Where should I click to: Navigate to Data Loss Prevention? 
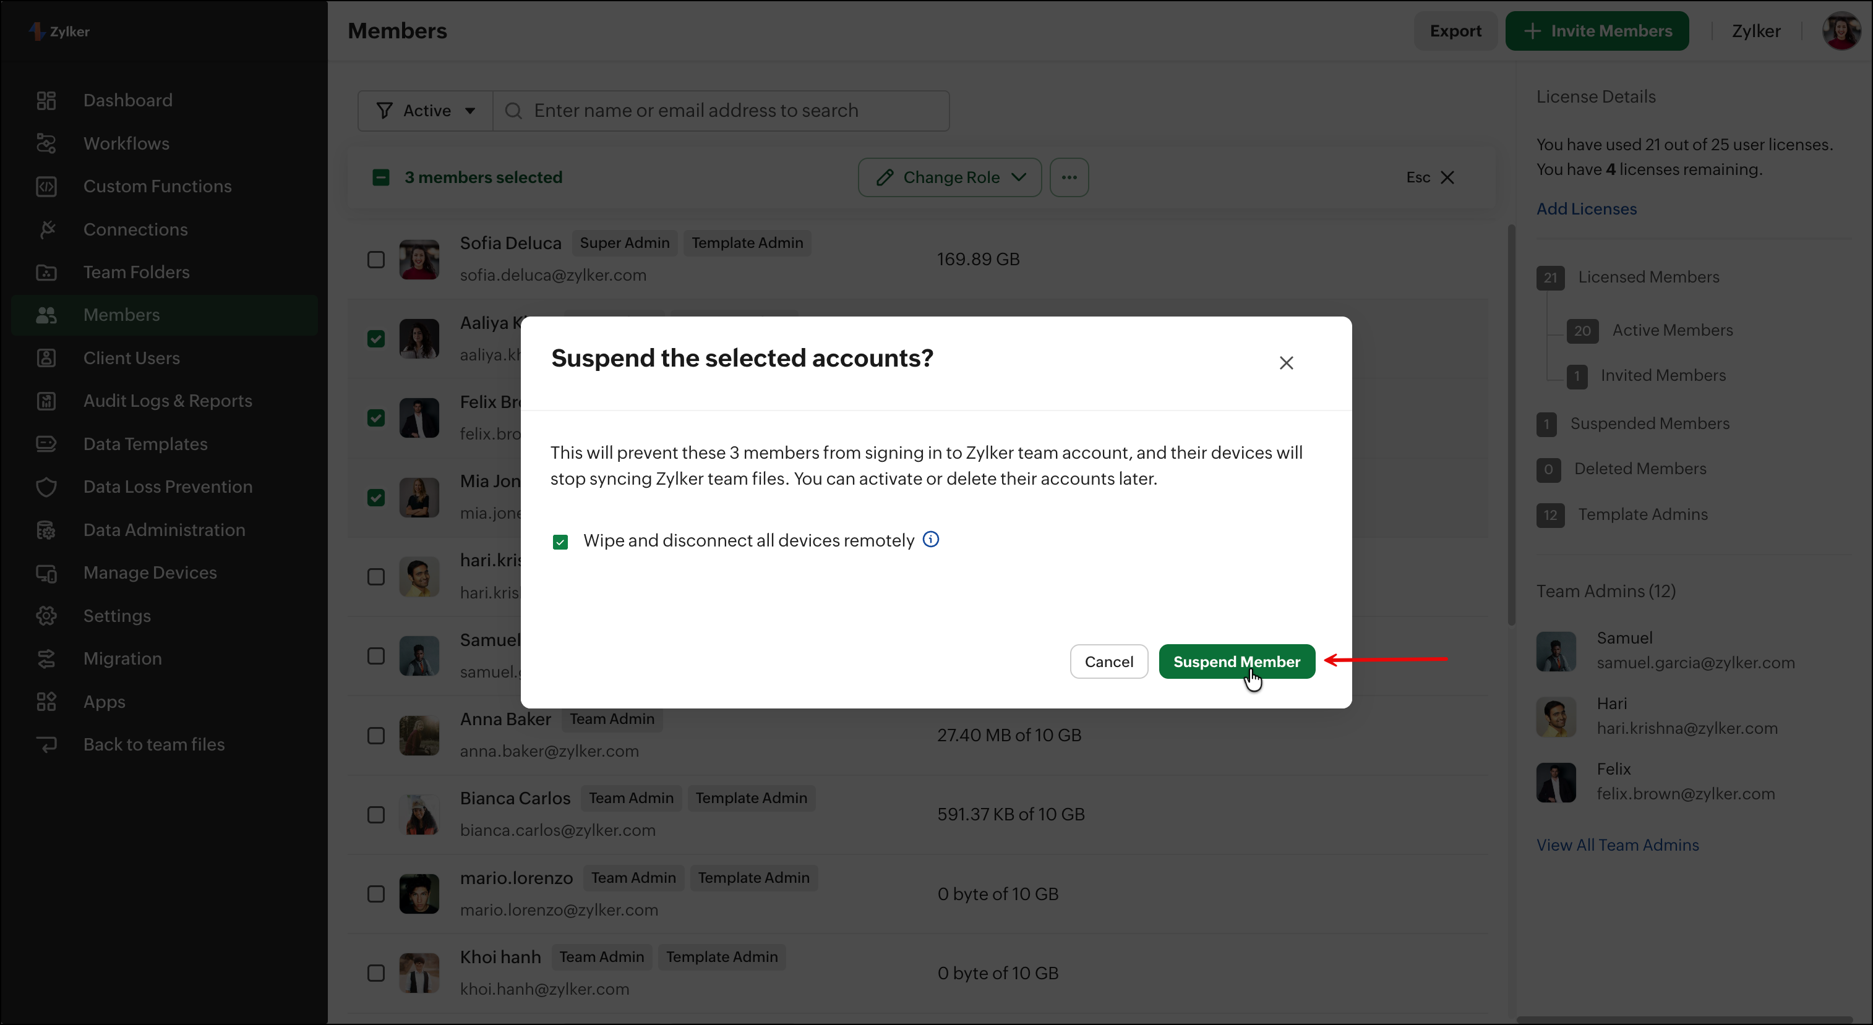tap(168, 487)
